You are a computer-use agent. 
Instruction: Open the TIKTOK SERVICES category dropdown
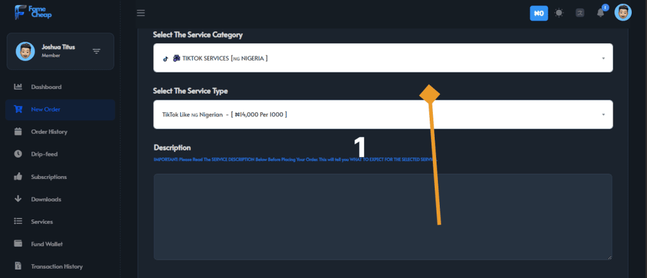[383, 58]
